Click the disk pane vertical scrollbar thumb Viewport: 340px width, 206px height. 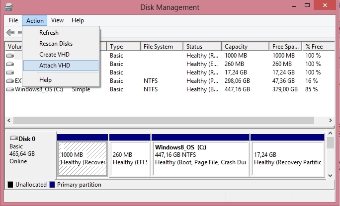(x=330, y=143)
